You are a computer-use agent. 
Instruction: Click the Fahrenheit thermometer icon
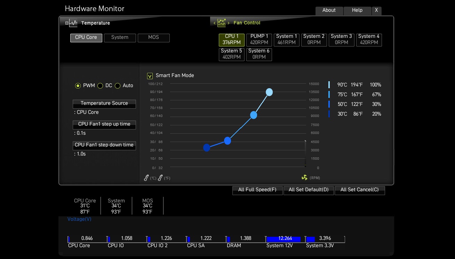[160, 178]
